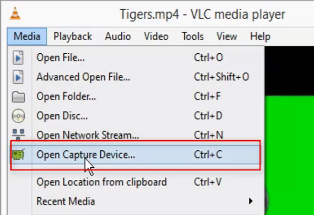Viewport: 314px width, 215px height.
Task: Open the Help menu
Action: click(260, 36)
